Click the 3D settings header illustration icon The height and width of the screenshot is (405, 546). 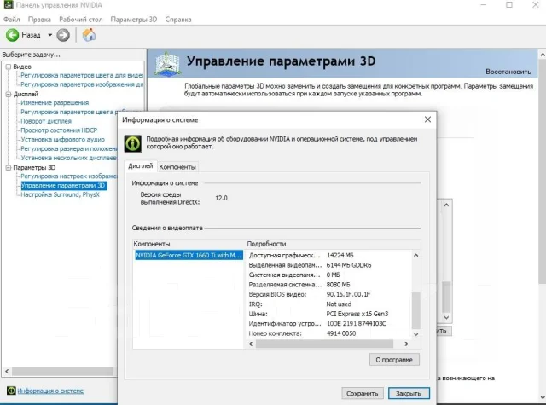point(168,64)
